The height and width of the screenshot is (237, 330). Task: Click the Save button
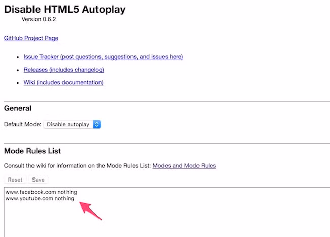pyautogui.click(x=38, y=180)
